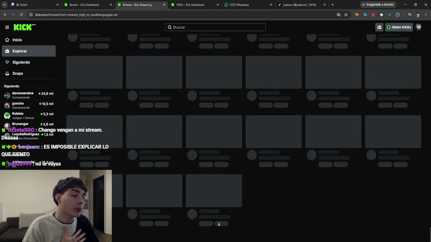Open the profile avatar menu in Kick

[419, 27]
